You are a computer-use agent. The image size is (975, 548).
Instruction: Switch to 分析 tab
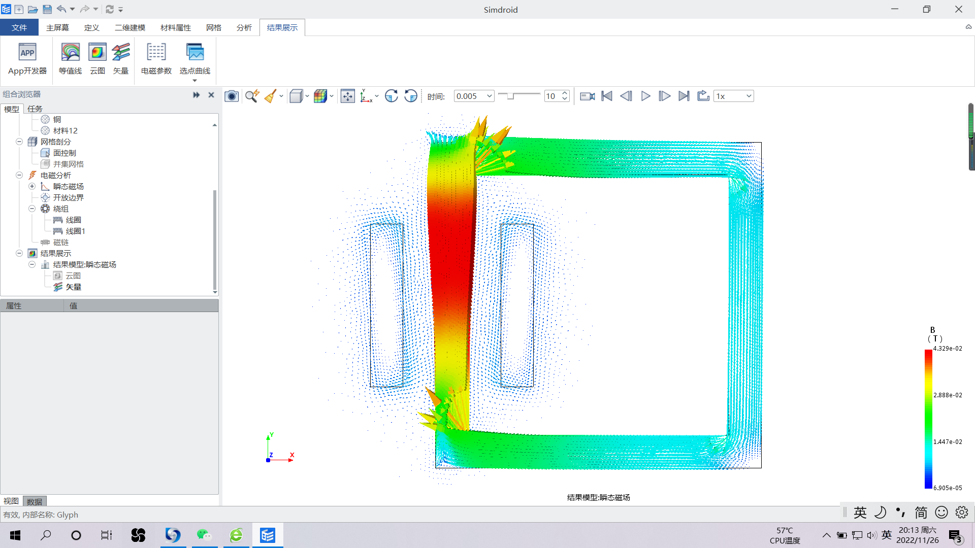point(244,27)
